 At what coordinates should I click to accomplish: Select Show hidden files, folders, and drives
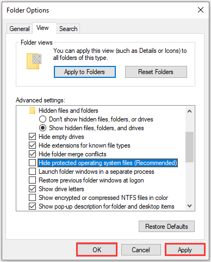tap(42, 128)
